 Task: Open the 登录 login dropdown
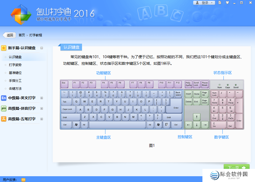click(x=205, y=3)
